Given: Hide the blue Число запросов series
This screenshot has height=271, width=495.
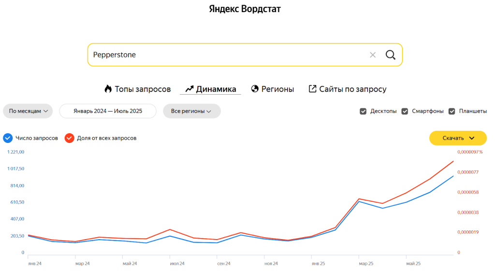Looking at the screenshot, I should (x=7, y=138).
